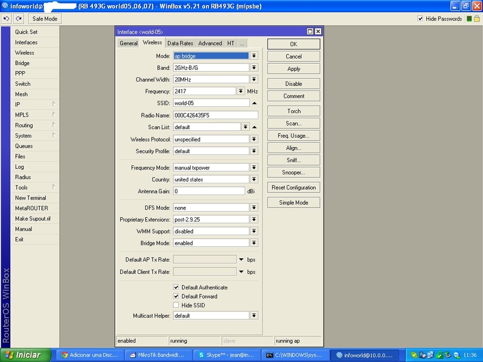Open New Terminal from the sidebar
The height and width of the screenshot is (362, 483).
tap(35, 198)
